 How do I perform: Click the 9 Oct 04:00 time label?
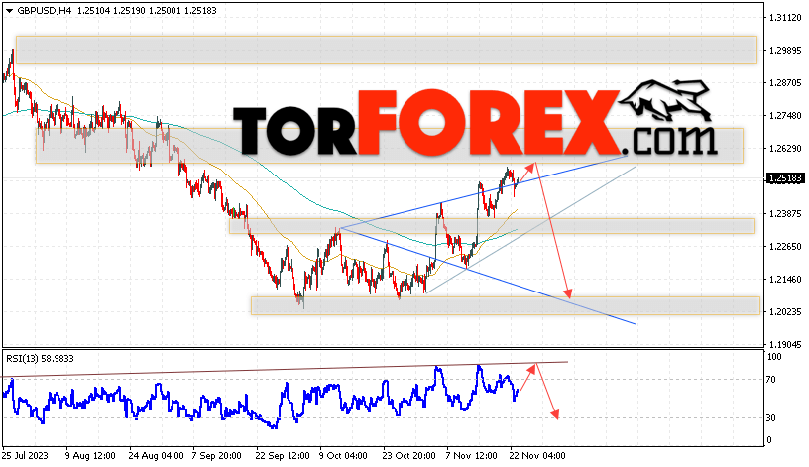tap(343, 456)
